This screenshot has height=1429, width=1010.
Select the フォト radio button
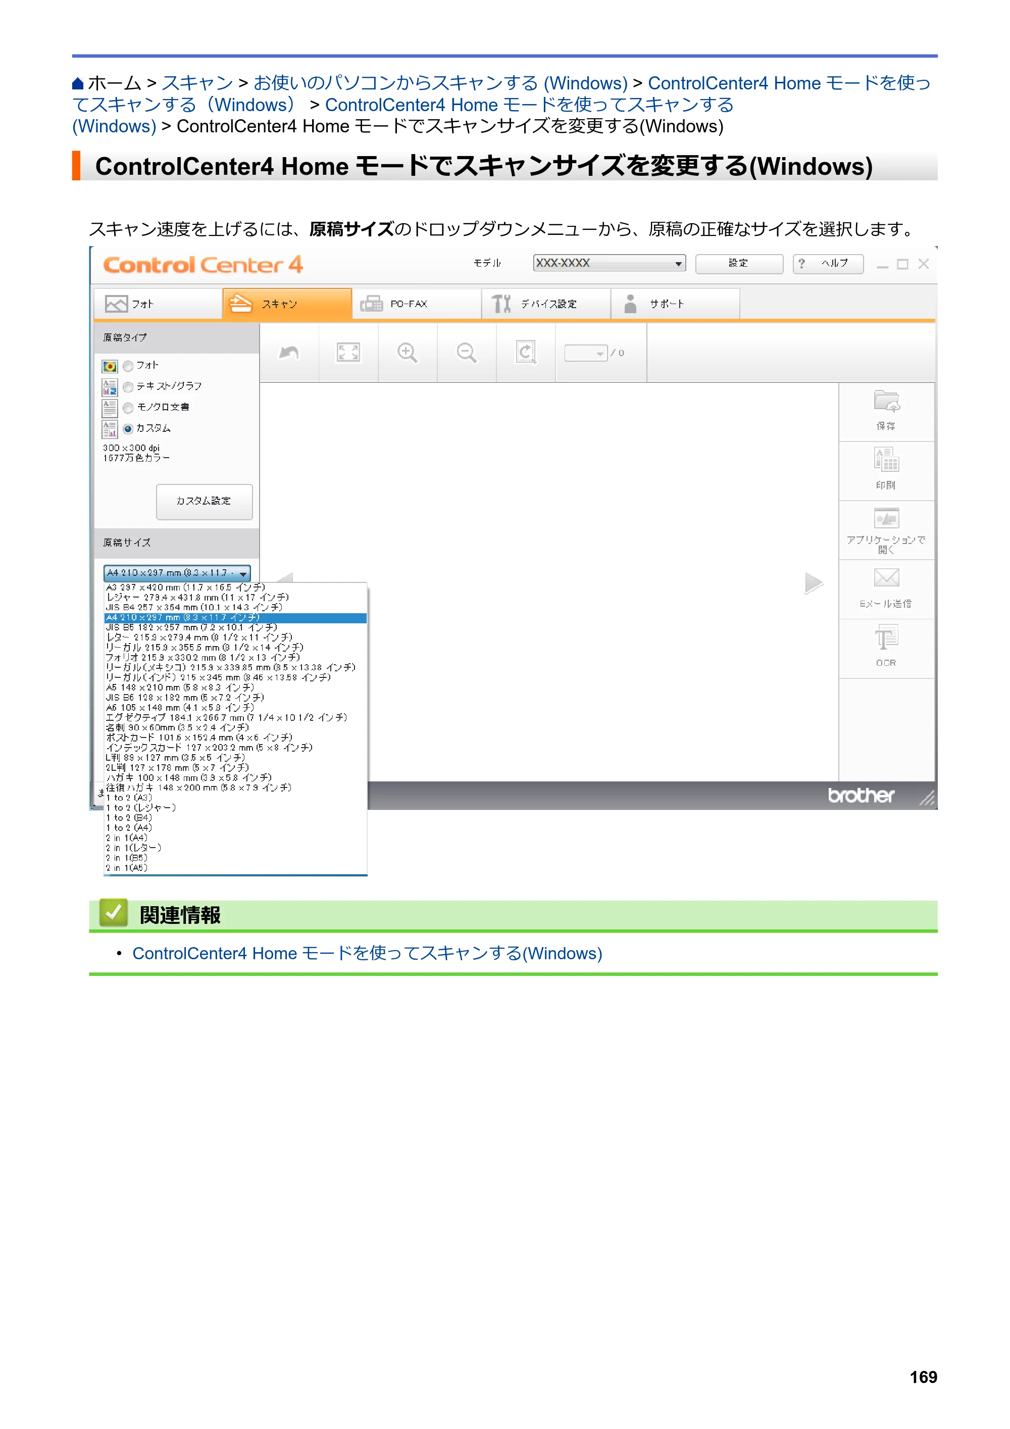[x=128, y=366]
